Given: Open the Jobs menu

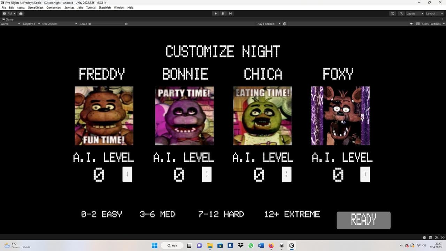Looking at the screenshot, I should coord(80,8).
